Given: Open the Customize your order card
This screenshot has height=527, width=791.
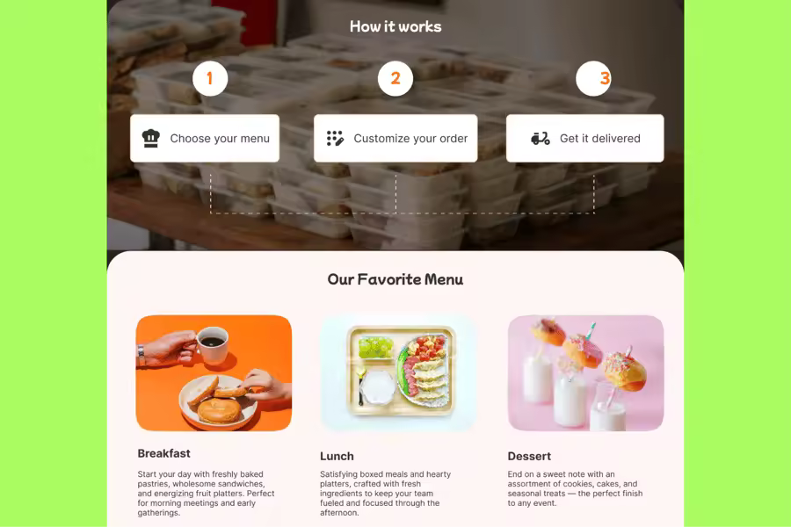Looking at the screenshot, I should (395, 138).
